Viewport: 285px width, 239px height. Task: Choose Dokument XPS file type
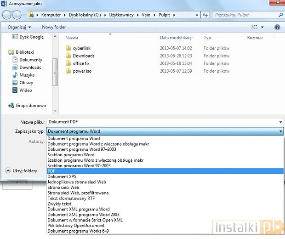point(62,176)
